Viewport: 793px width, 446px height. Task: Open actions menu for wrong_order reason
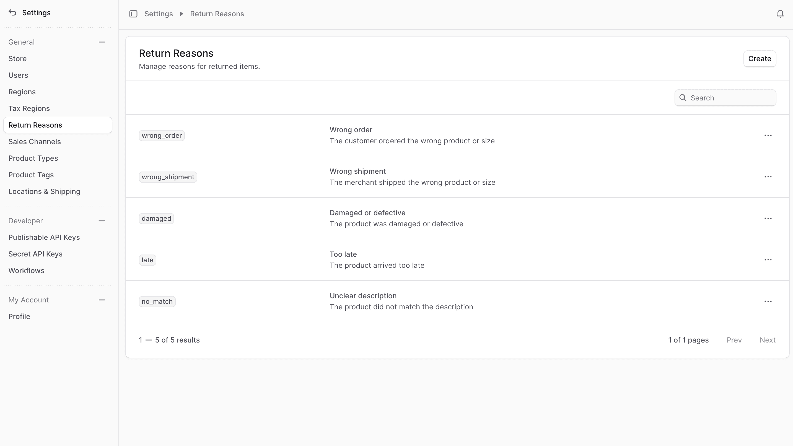tap(768, 135)
